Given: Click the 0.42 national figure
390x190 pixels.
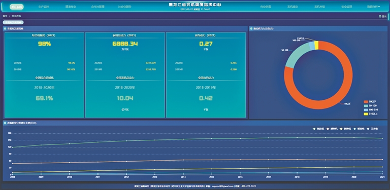Looking at the screenshot, I should point(206,98).
